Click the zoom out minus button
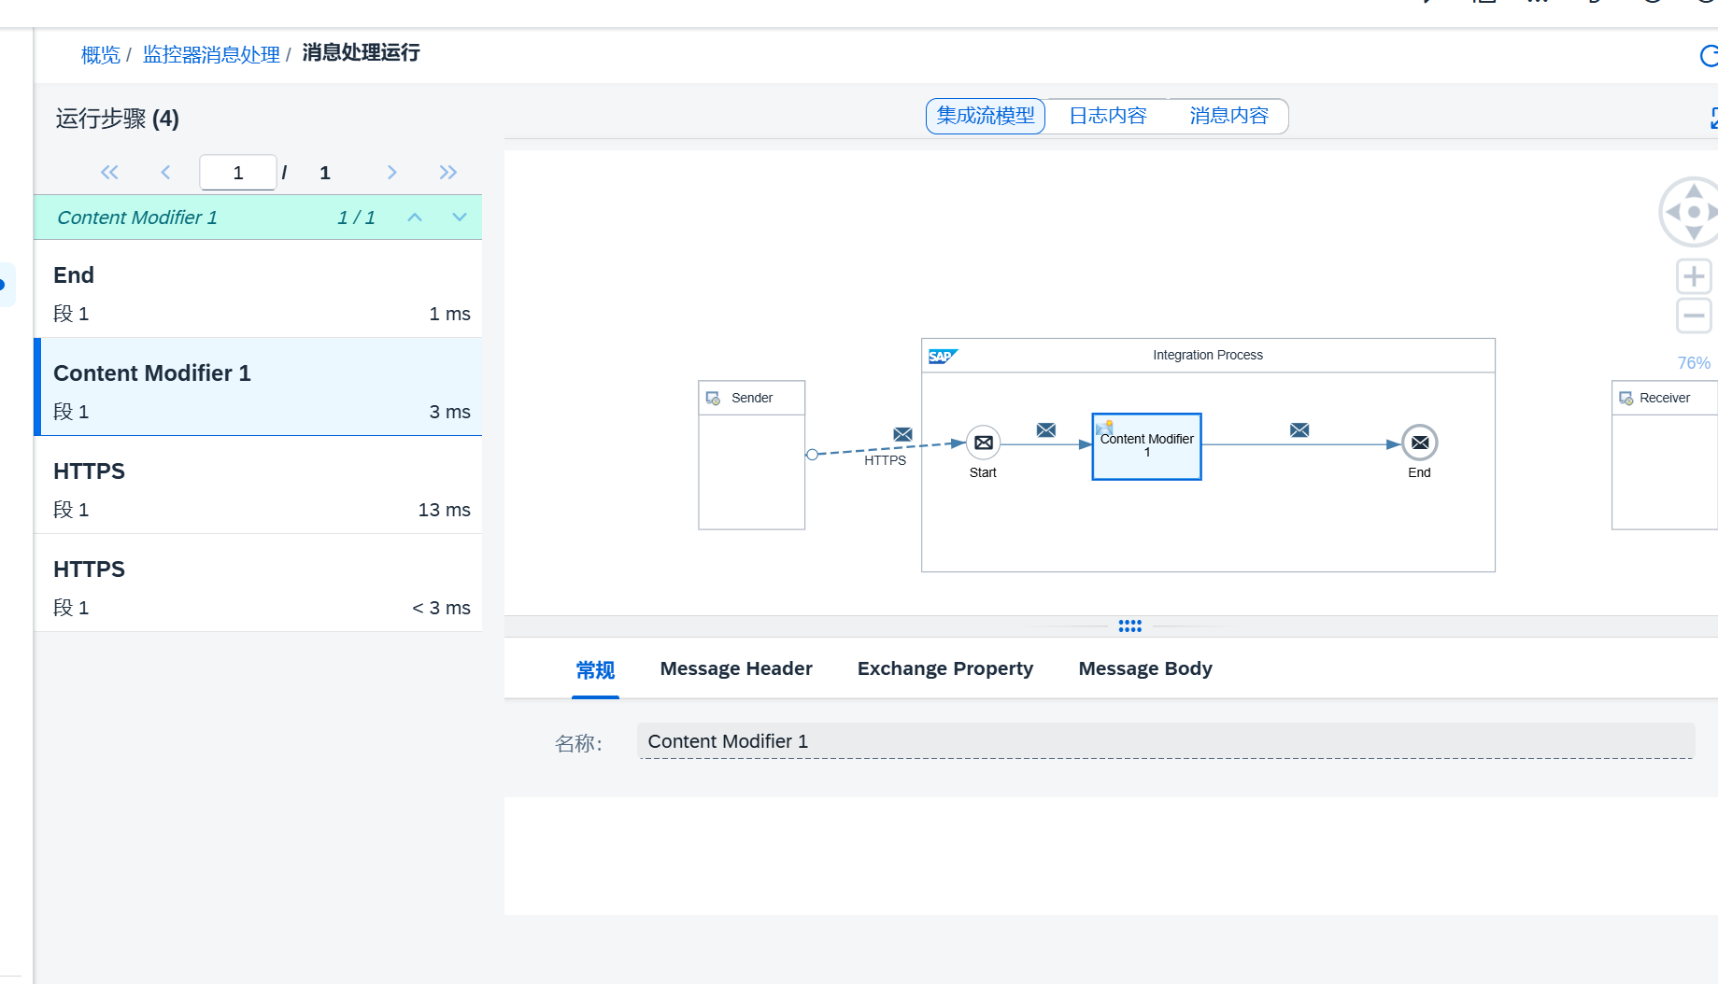Viewport: 1718px width, 984px height. tap(1693, 316)
